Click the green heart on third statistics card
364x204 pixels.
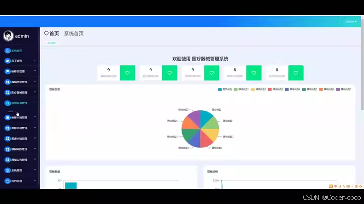click(x=211, y=73)
